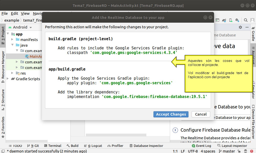The height and width of the screenshot is (153, 256).
Task: Click the run configuration toolbar icon
Action: 217,20
